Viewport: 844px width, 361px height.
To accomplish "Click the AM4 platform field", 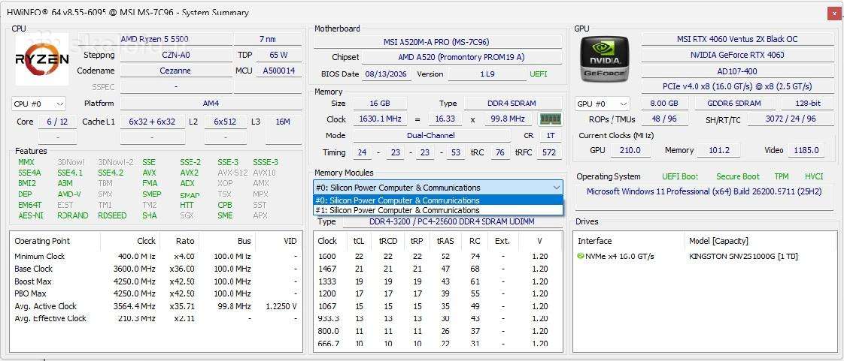I will click(x=211, y=104).
